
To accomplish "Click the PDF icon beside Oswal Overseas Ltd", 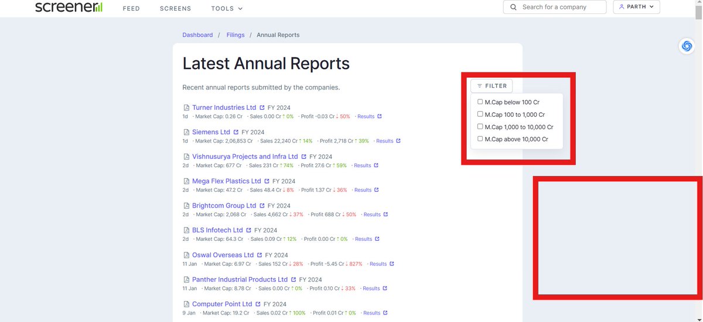I will point(186,255).
